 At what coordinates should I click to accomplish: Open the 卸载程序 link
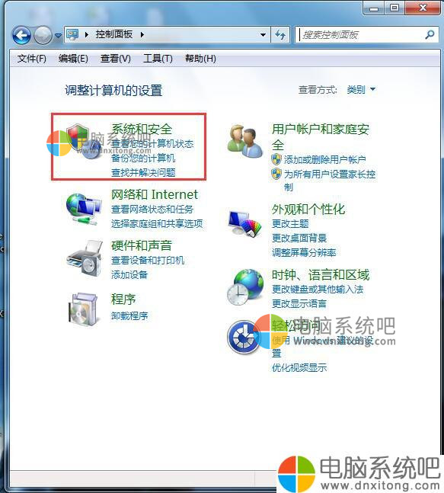pyautogui.click(x=129, y=315)
